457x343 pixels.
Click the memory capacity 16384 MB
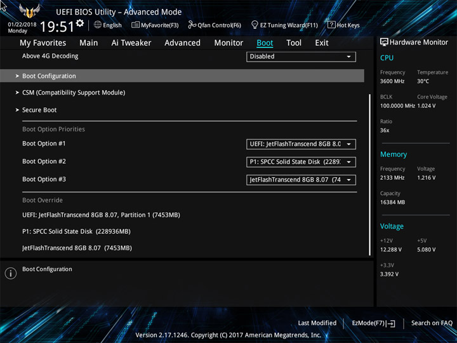click(x=392, y=203)
